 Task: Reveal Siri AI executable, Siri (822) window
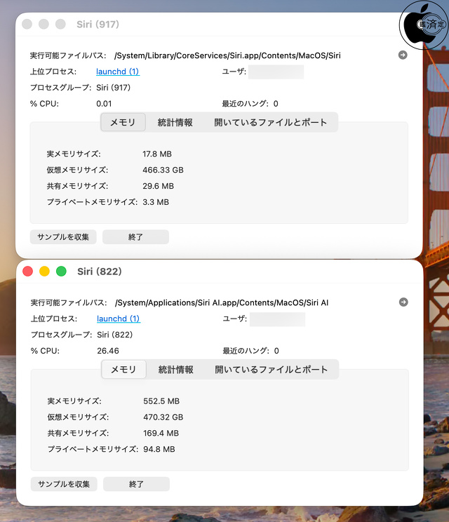[403, 302]
